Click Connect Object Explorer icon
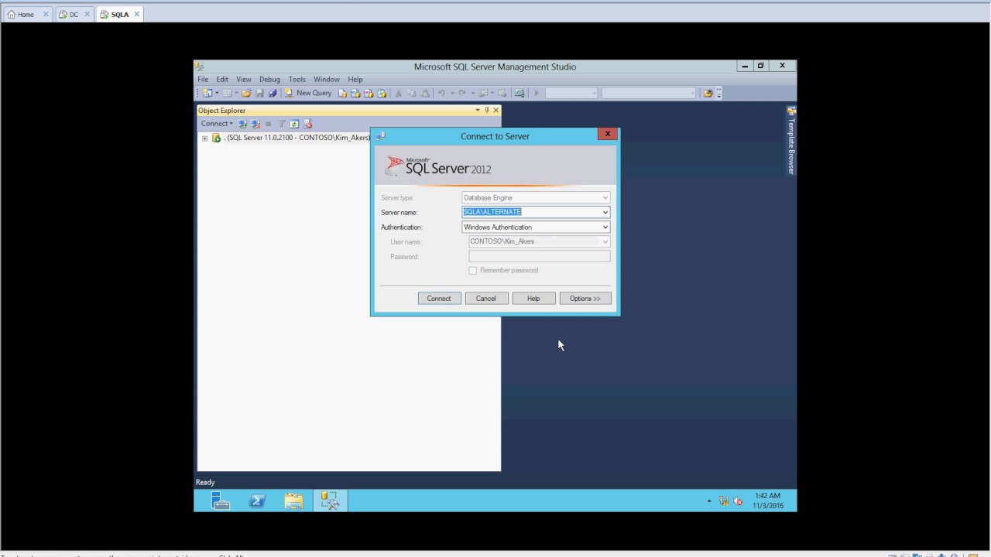The image size is (991, 557). point(242,124)
